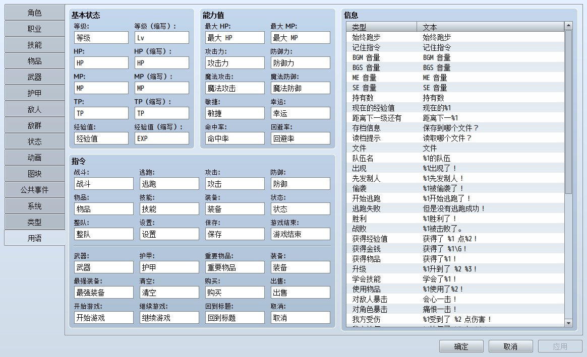Select the 获得金钱 message row

(x=455, y=249)
